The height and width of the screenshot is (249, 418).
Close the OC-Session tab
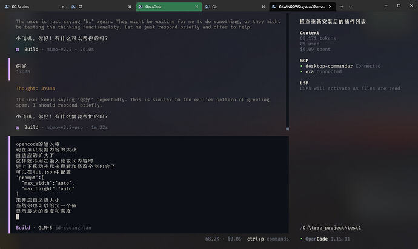[63, 7]
